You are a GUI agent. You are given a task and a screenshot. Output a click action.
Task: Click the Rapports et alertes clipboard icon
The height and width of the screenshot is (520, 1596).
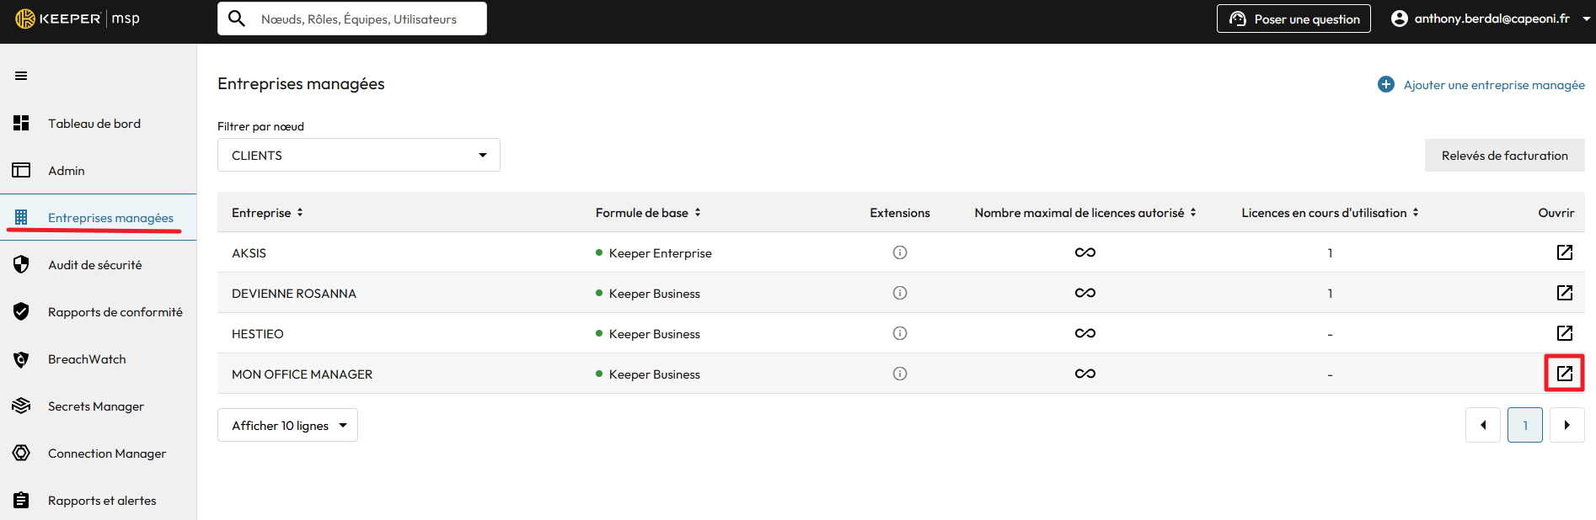pyautogui.click(x=21, y=500)
